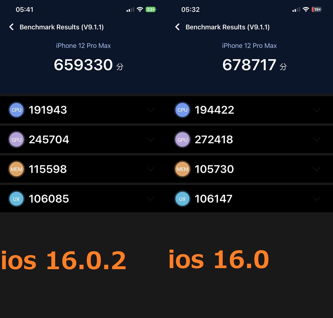333x318 pixels.
Task: Tap the CPU icon beside score 191943
Action: click(x=16, y=110)
